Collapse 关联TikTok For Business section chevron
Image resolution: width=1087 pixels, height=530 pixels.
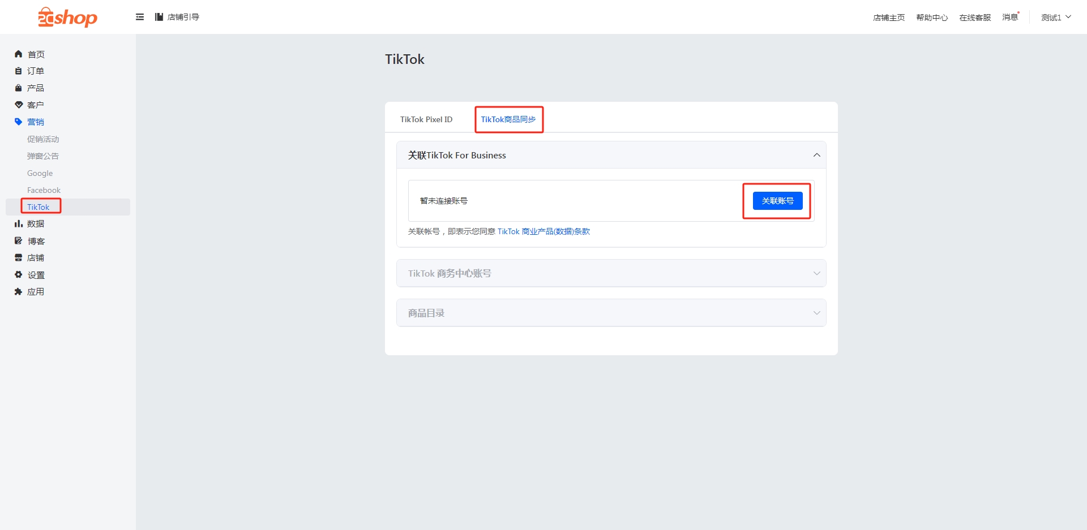tap(816, 155)
